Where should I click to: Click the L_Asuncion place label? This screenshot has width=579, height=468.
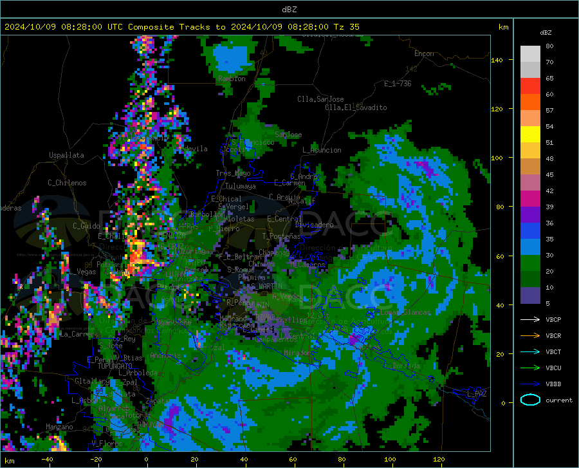pyautogui.click(x=322, y=150)
